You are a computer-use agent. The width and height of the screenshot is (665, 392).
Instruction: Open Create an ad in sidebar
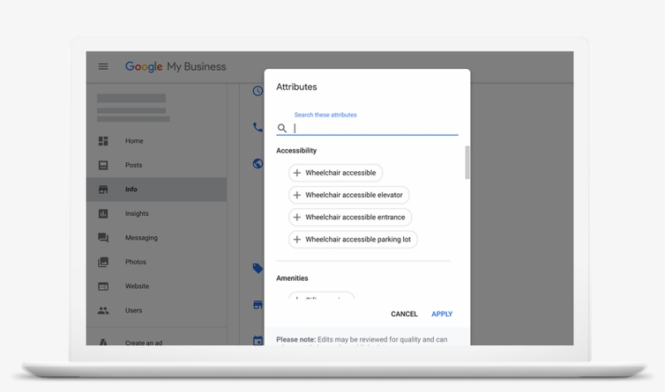coord(144,342)
